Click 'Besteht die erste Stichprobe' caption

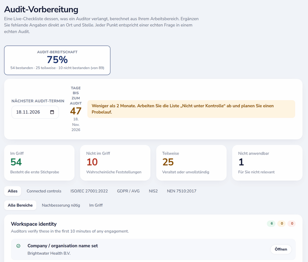coord(34,172)
